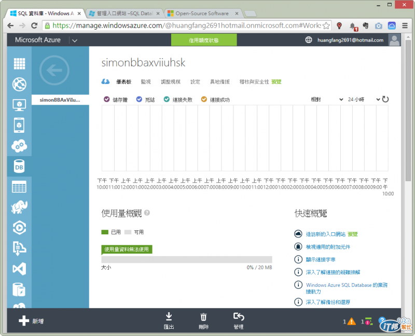The width and height of the screenshot is (415, 336).
Task: Open 深入了解連接的疑難排解 link
Action: (333, 272)
